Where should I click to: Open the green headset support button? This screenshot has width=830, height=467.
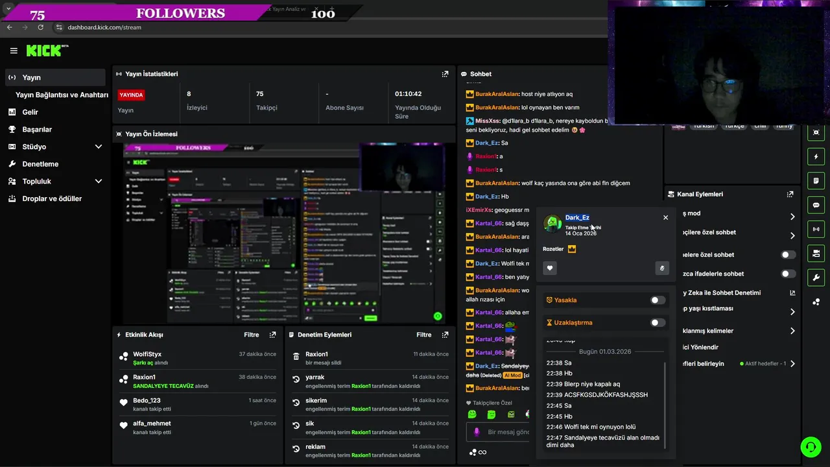(x=810, y=447)
